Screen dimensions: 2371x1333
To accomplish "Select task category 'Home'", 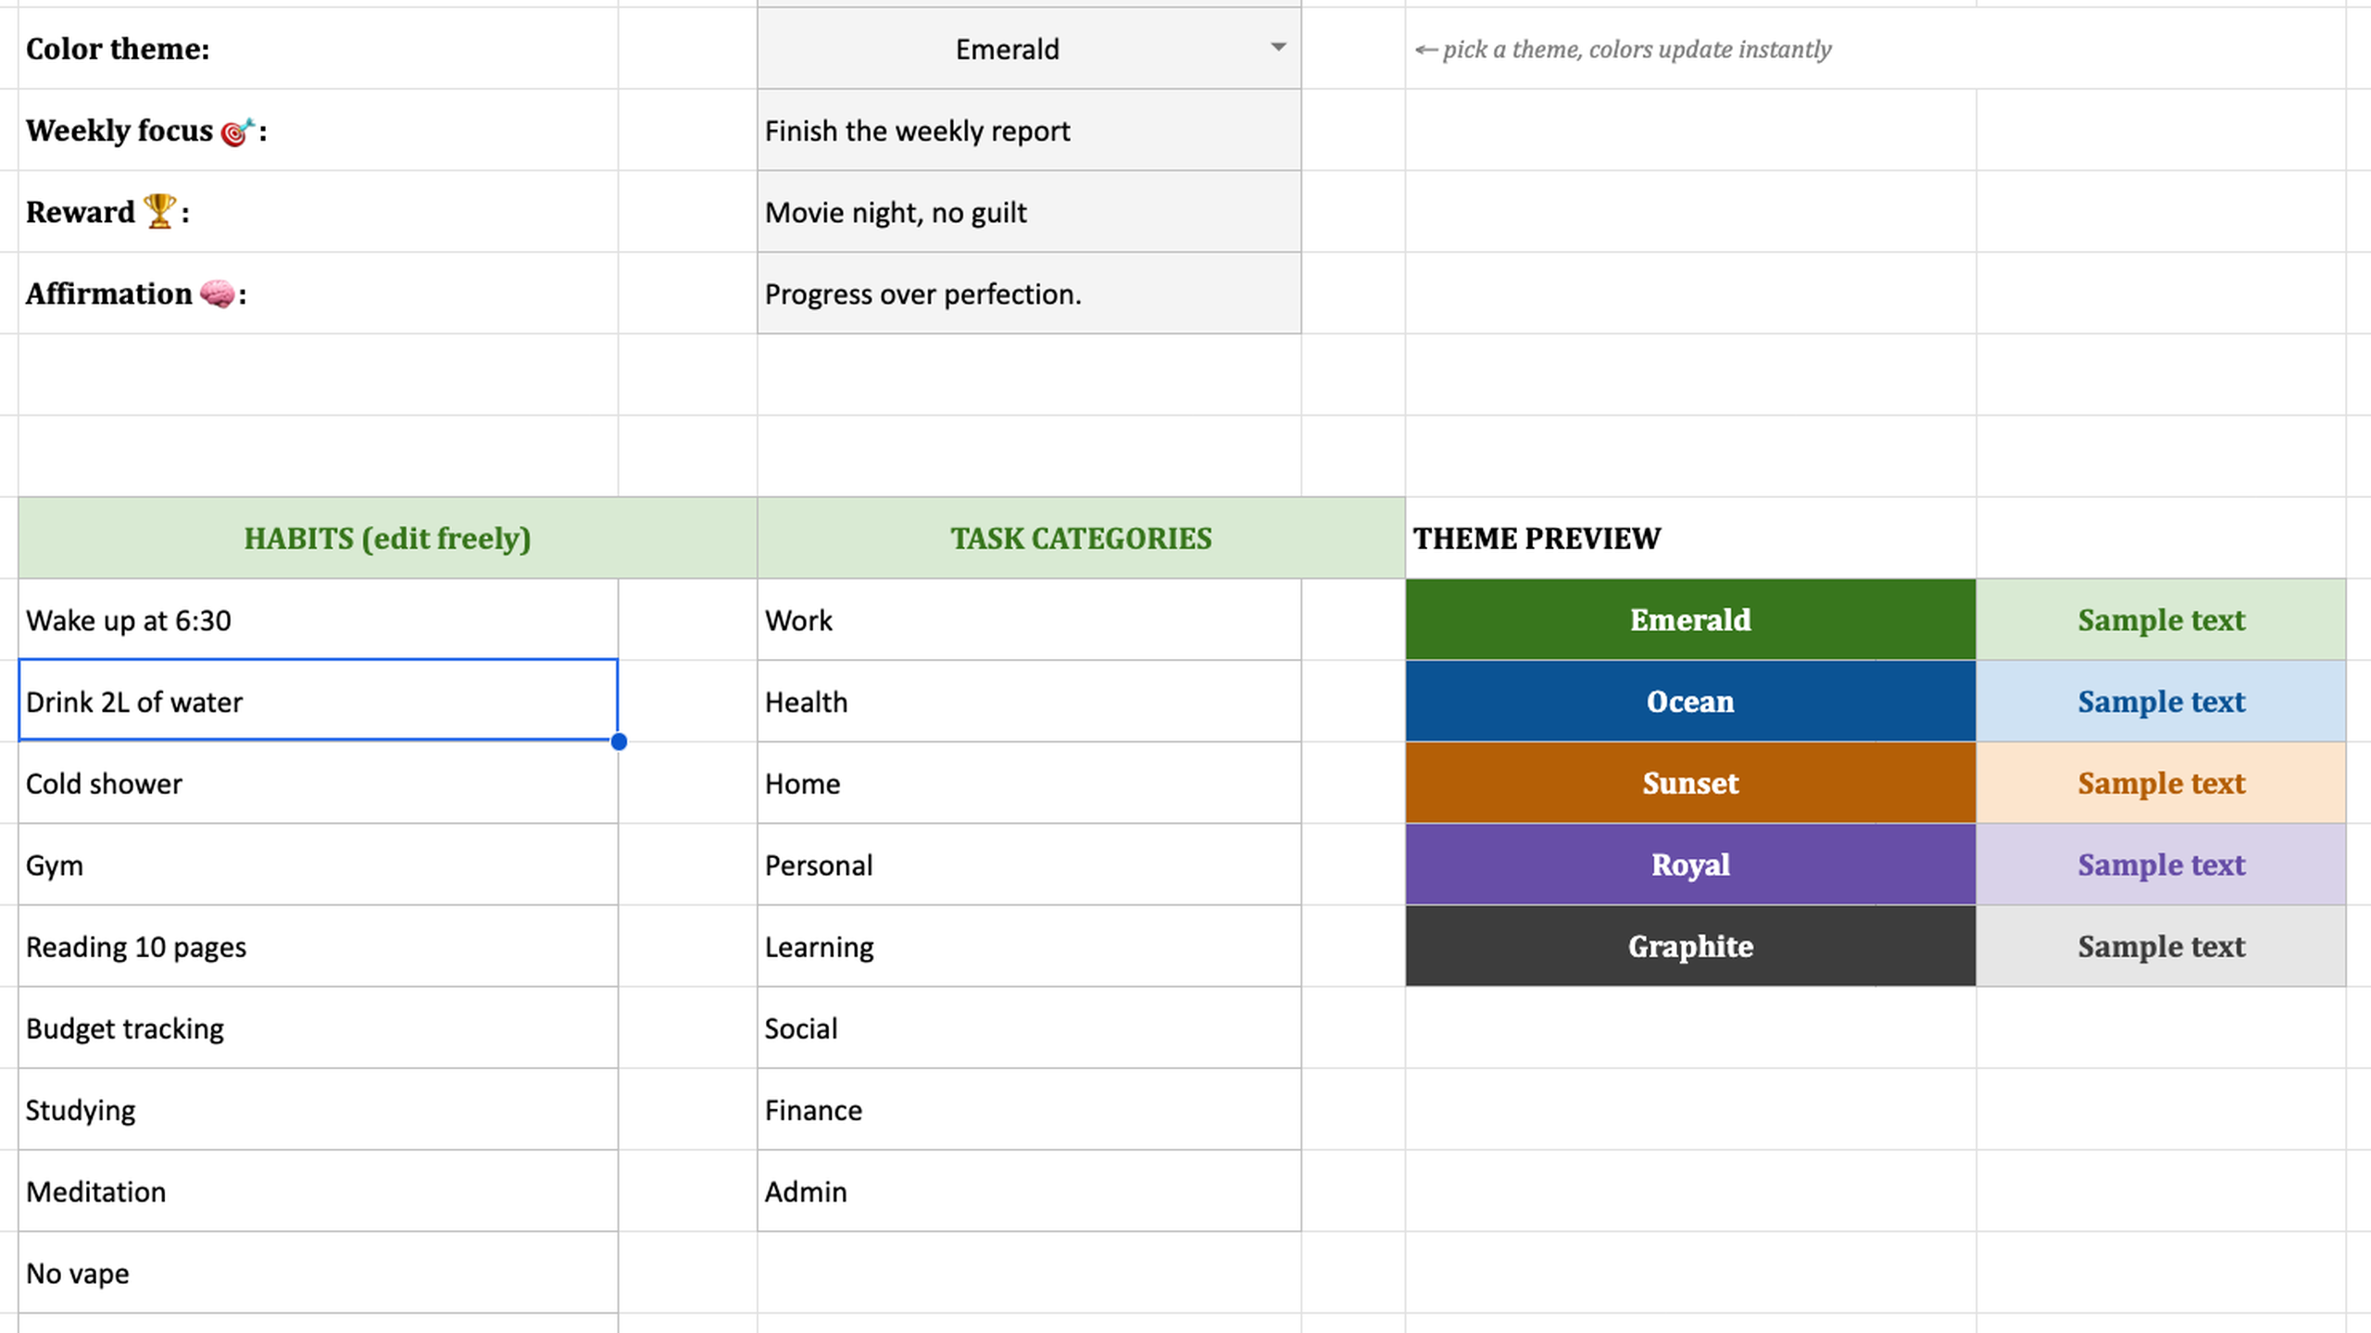I will 1029,782.
